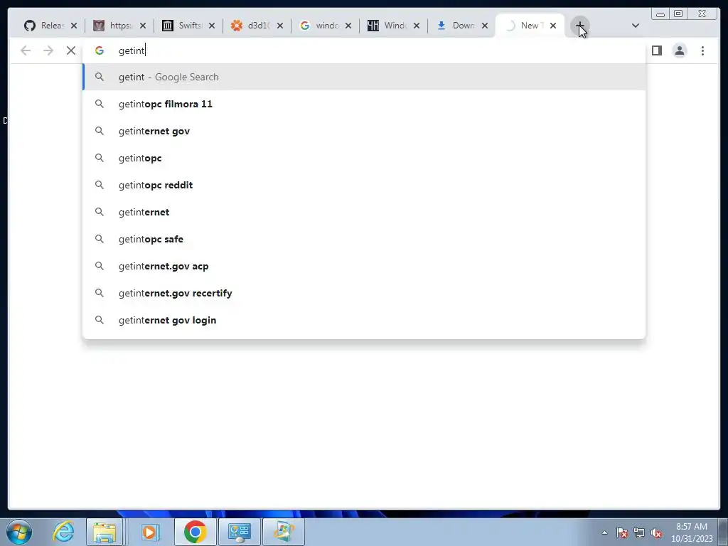Image resolution: width=728 pixels, height=546 pixels.
Task: Open the tab search dropdown chevron
Action: pyautogui.click(x=636, y=26)
